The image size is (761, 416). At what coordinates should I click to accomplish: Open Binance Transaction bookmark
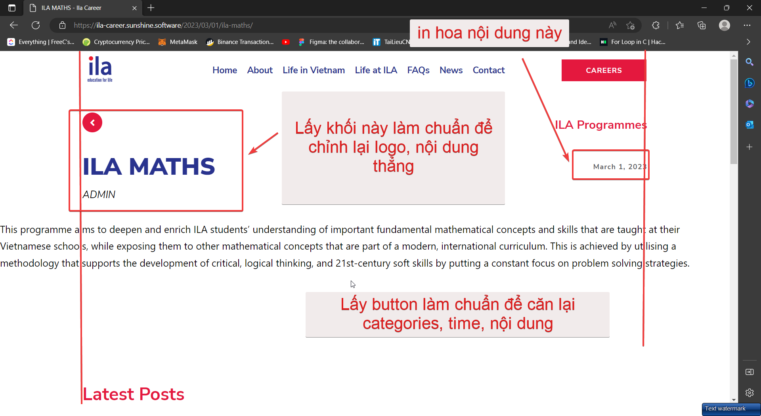pyautogui.click(x=240, y=42)
